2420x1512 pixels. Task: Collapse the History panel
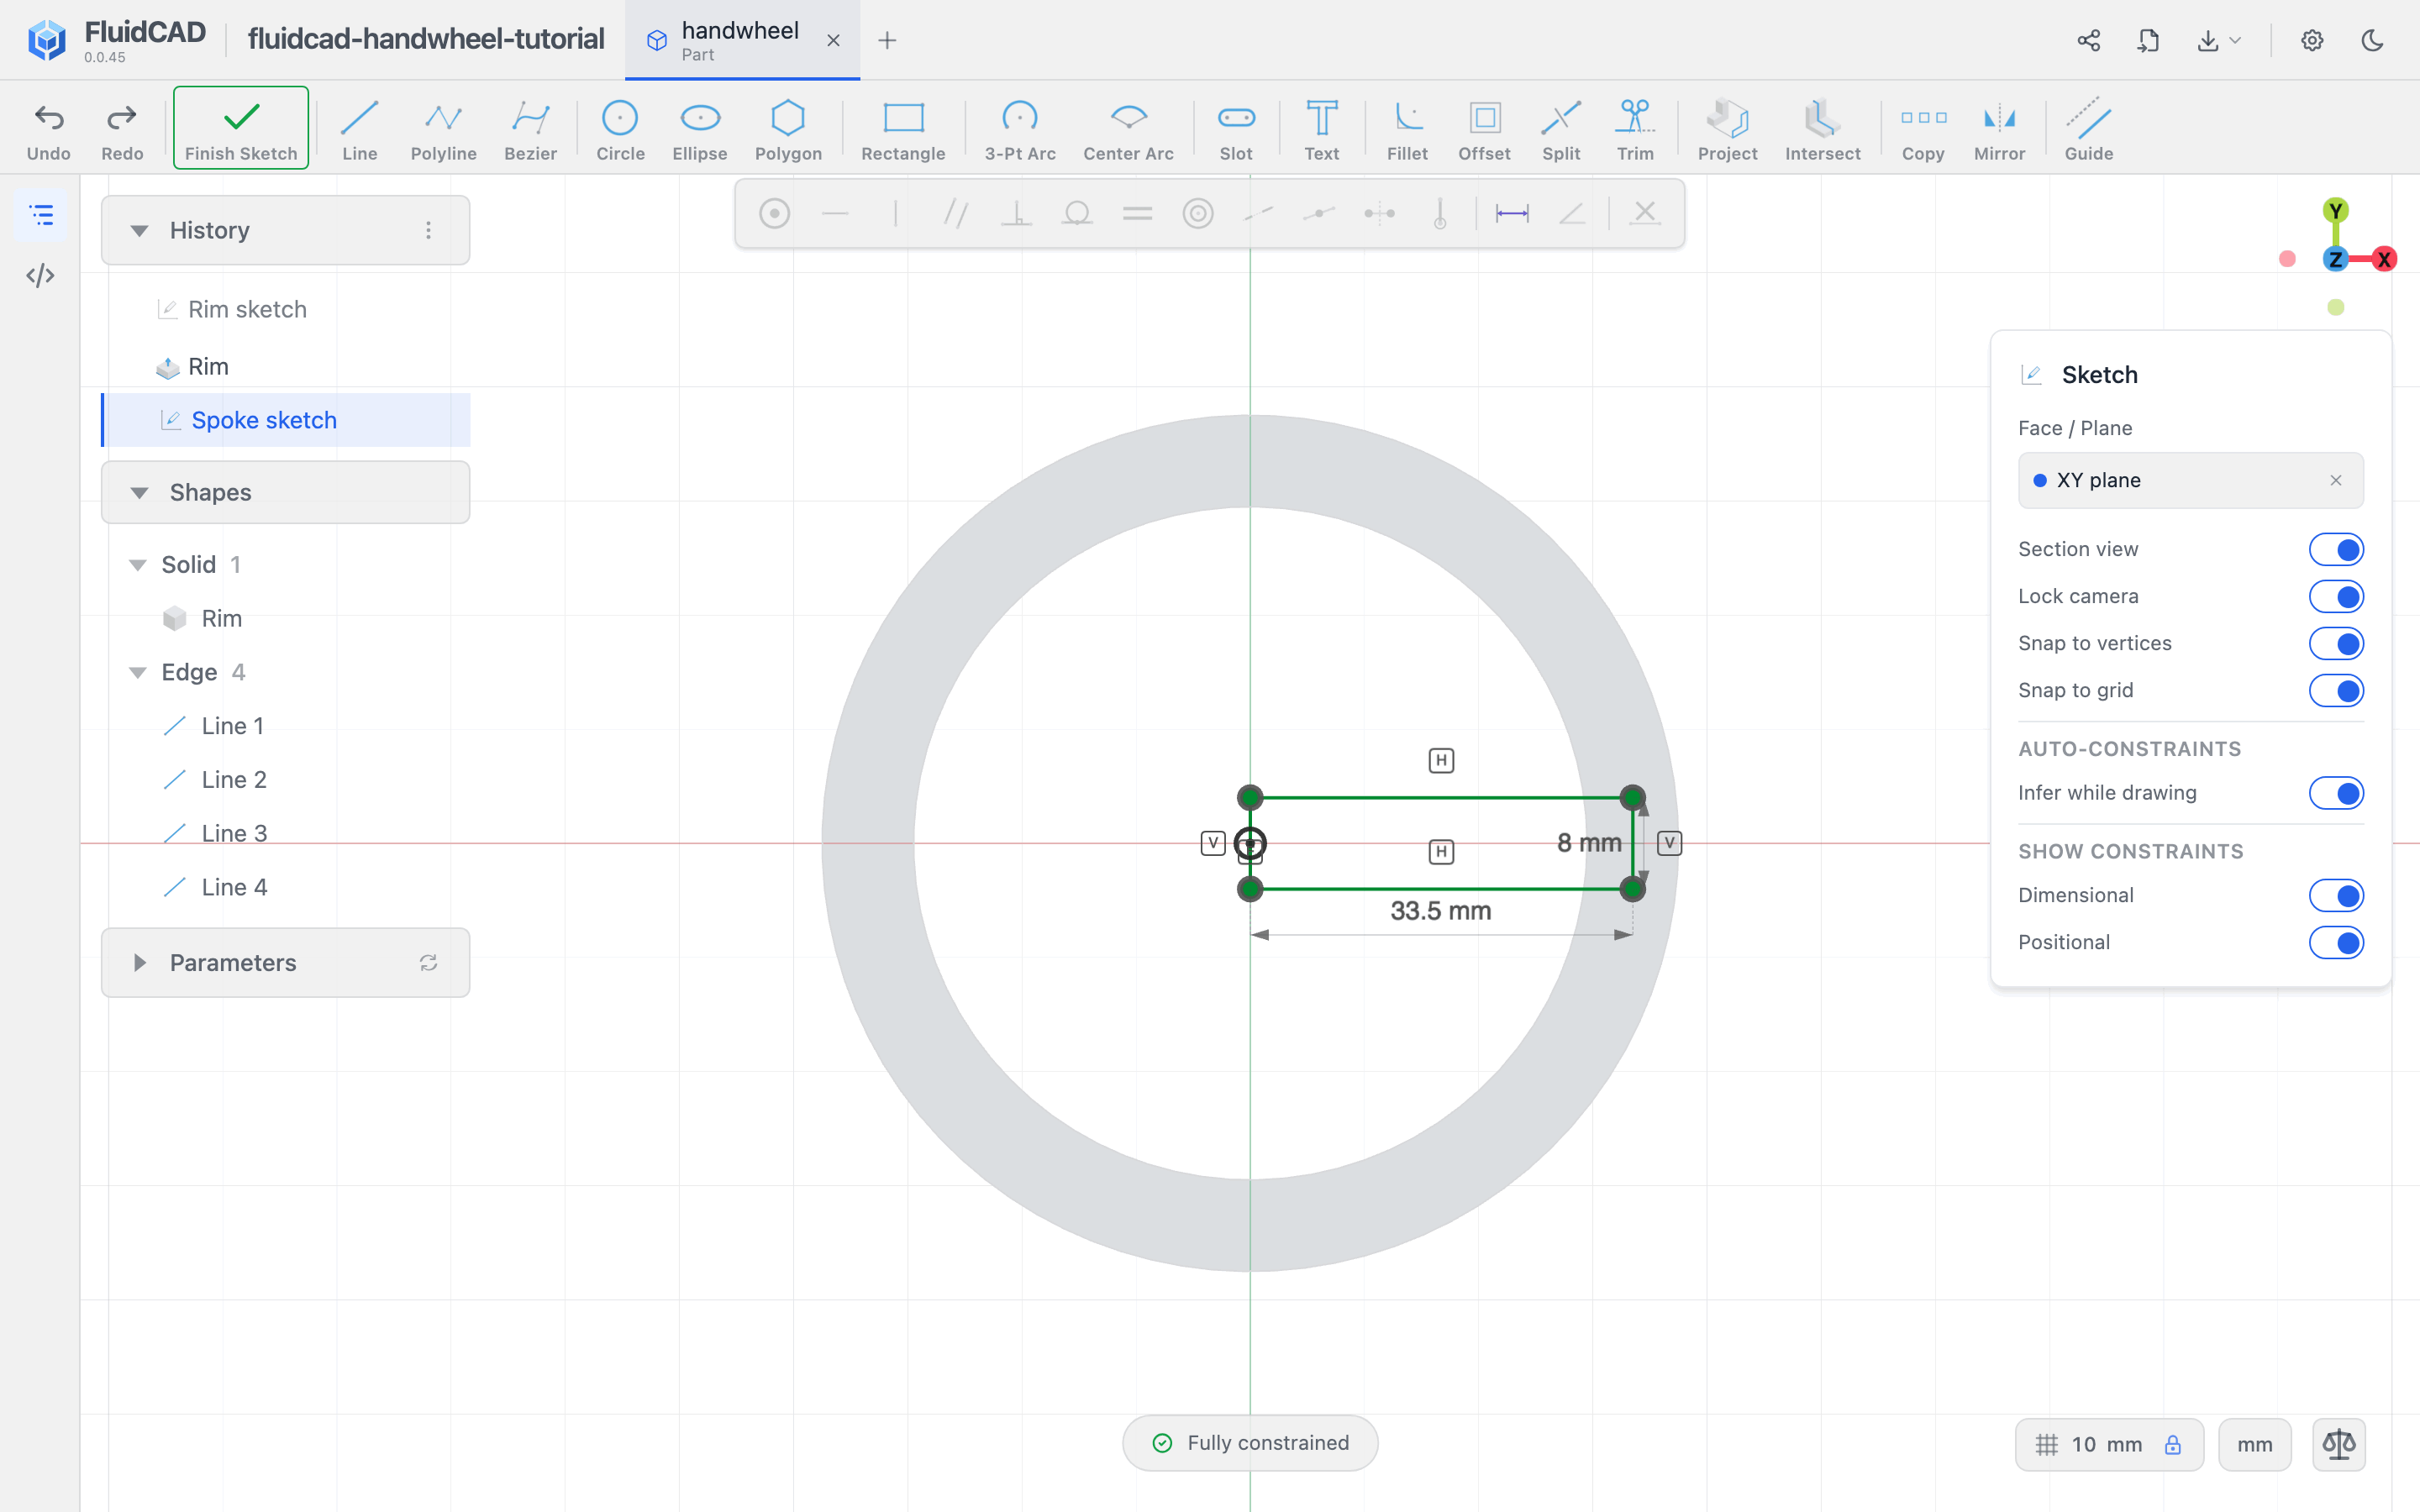(x=140, y=231)
